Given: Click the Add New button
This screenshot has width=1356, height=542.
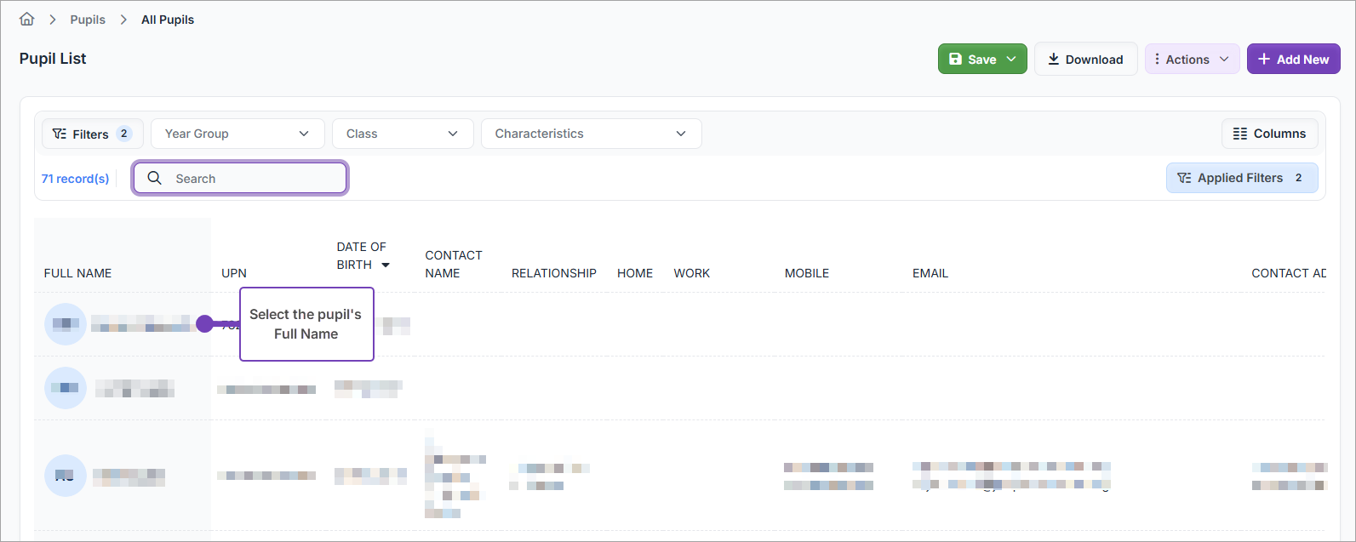Looking at the screenshot, I should (x=1293, y=60).
